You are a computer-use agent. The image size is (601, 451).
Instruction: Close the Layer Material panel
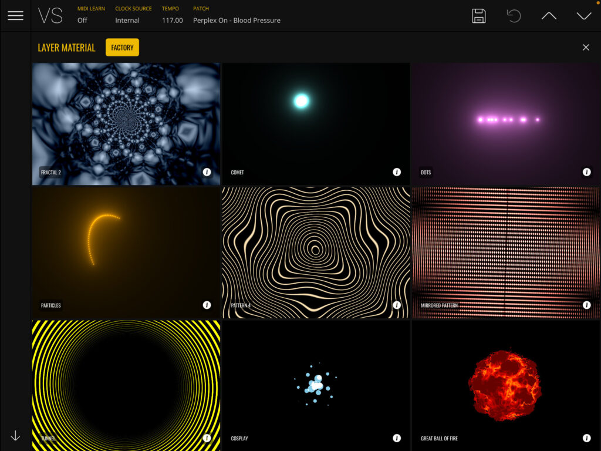(x=586, y=47)
